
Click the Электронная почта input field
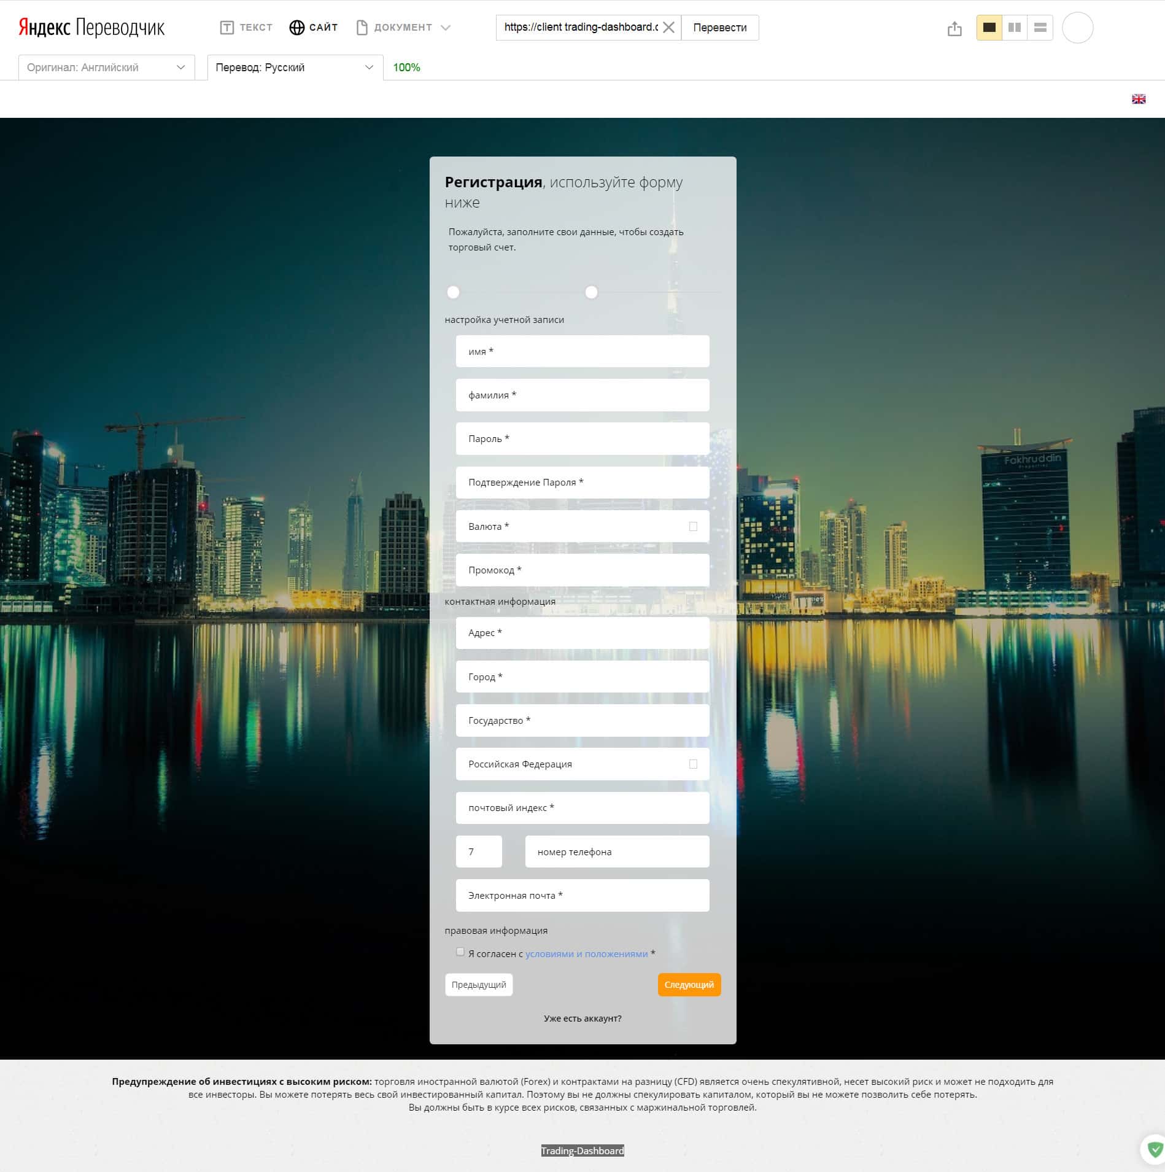582,895
